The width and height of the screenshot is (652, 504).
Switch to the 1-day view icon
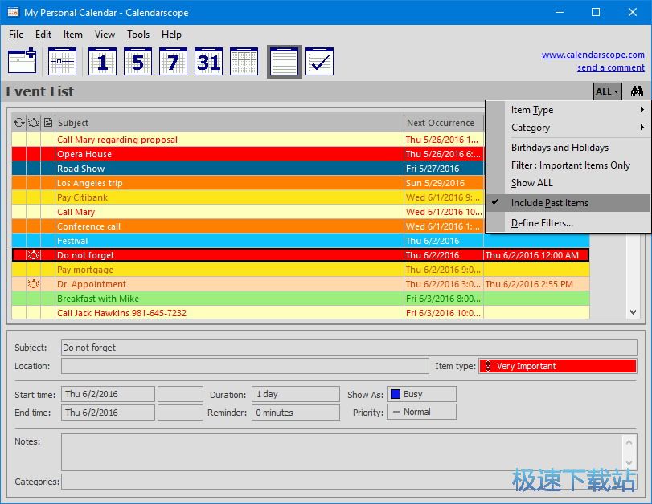click(x=102, y=62)
